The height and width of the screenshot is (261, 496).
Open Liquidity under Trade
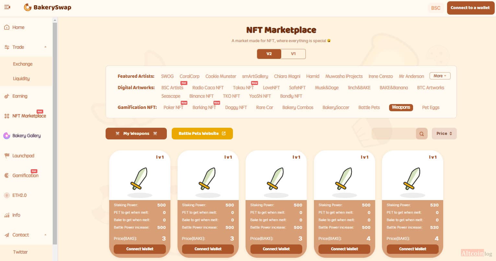pyautogui.click(x=21, y=78)
